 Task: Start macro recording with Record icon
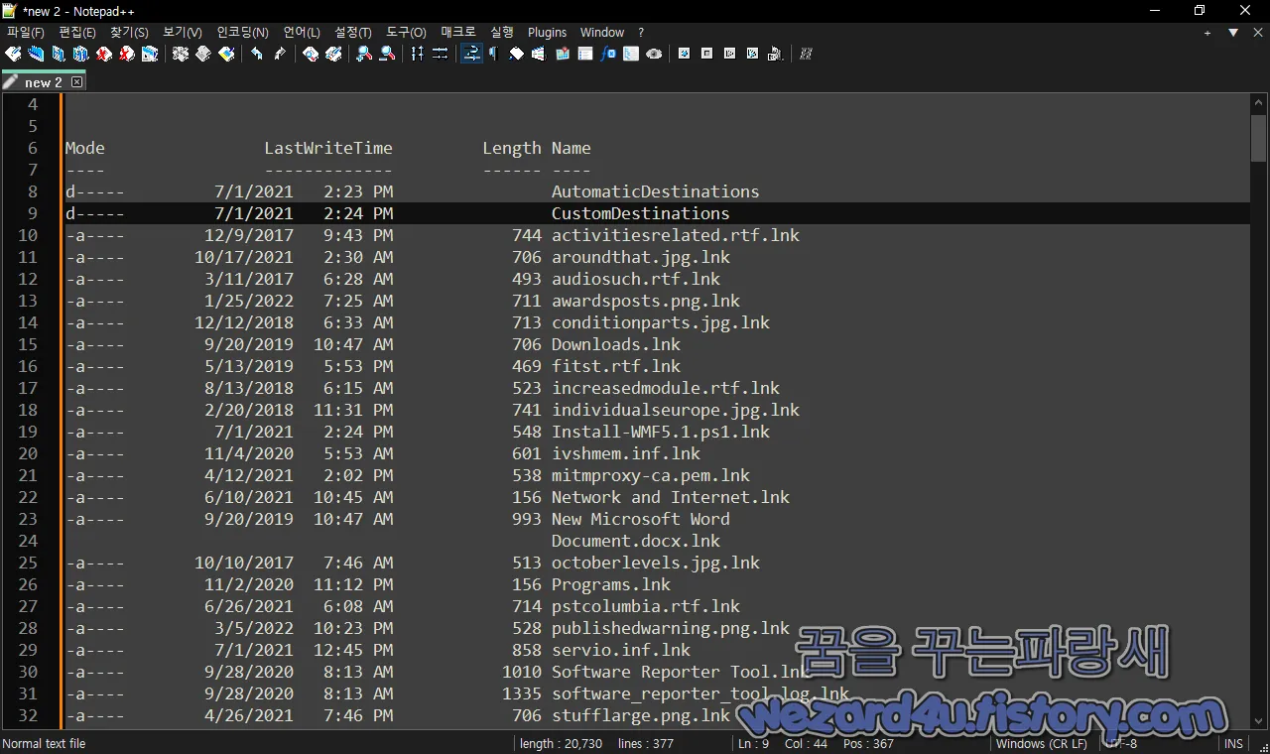[x=685, y=54]
